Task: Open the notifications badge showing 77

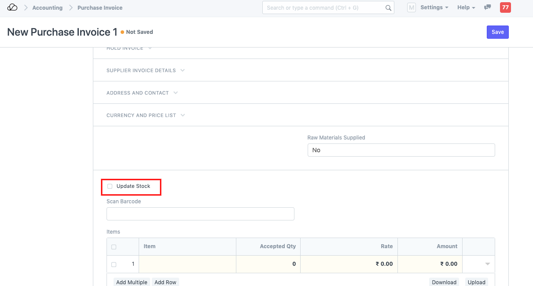Action: (x=505, y=7)
